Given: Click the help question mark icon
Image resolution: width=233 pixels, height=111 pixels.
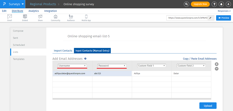Looking at the screenshot, I should [x=214, y=4].
